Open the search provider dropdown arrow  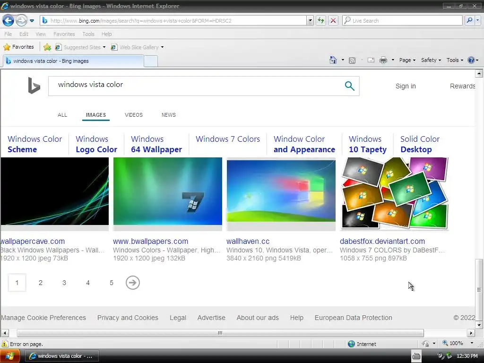477,21
